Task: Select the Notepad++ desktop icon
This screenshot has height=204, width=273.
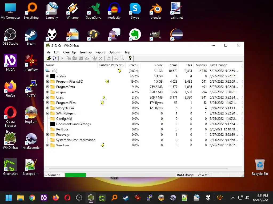Action: point(31,167)
